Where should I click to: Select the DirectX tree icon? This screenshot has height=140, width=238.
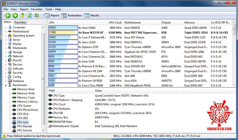(x=10, y=60)
